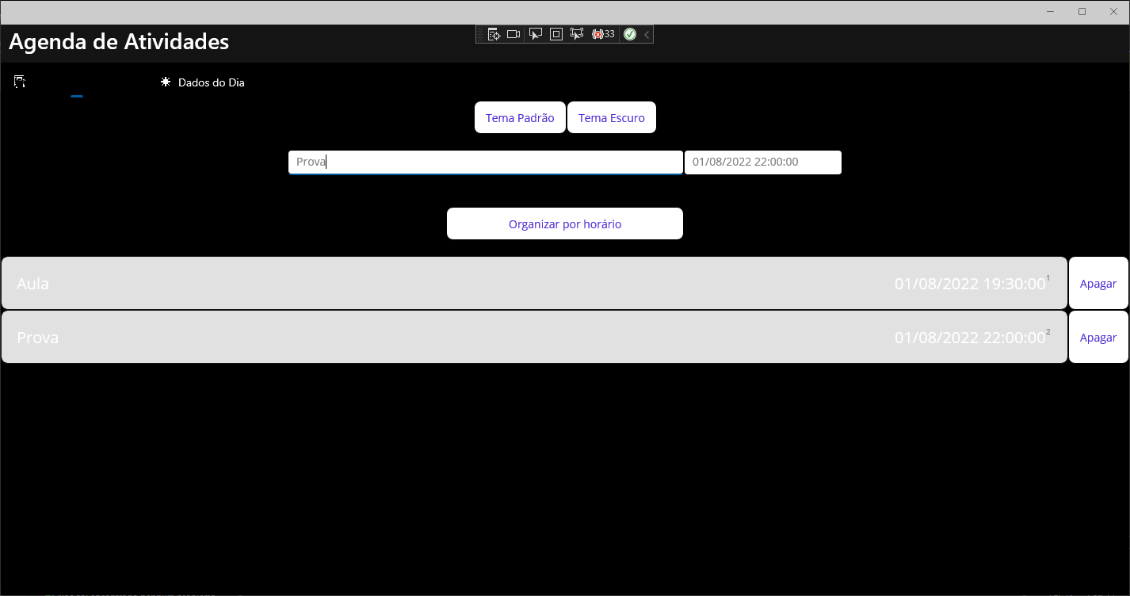Screen dimensions: 1130x596
Task: Toggle the track focused element tool
Action: tap(577, 33)
